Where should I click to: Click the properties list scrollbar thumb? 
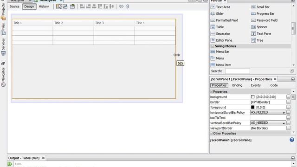click(293, 97)
